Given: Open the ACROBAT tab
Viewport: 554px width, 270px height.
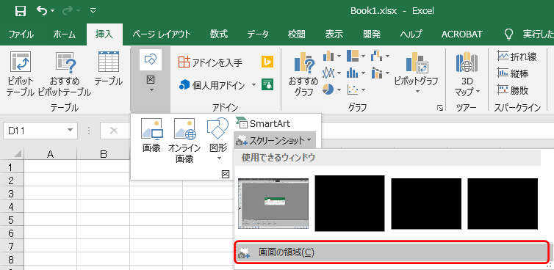Looking at the screenshot, I should (461, 34).
